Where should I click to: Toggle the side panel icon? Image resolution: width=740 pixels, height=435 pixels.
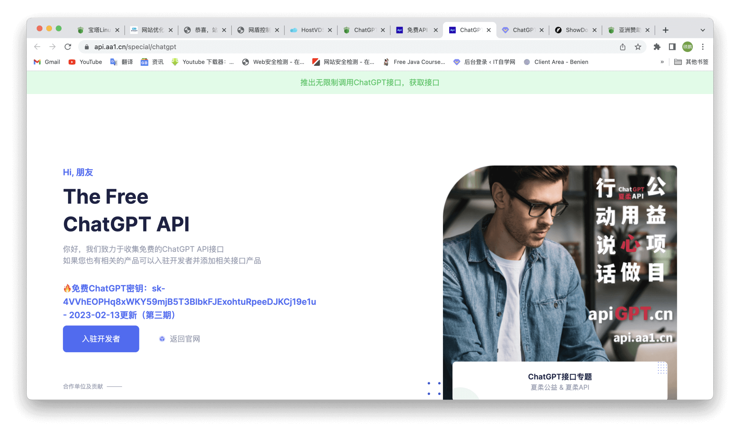tap(672, 47)
